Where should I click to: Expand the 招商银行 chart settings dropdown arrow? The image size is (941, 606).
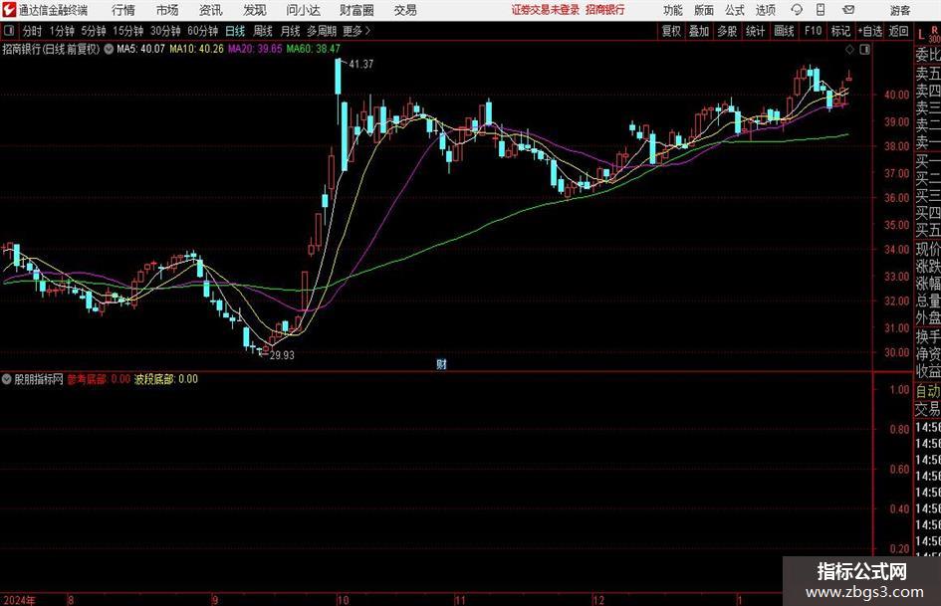(109, 49)
